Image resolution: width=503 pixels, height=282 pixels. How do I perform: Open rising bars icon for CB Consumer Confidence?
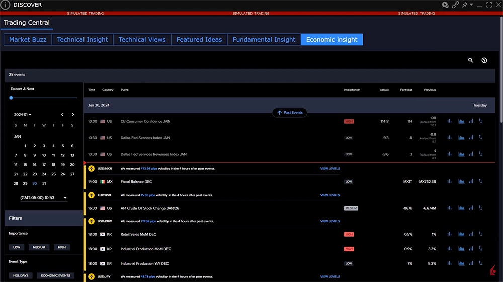pyautogui.click(x=471, y=121)
